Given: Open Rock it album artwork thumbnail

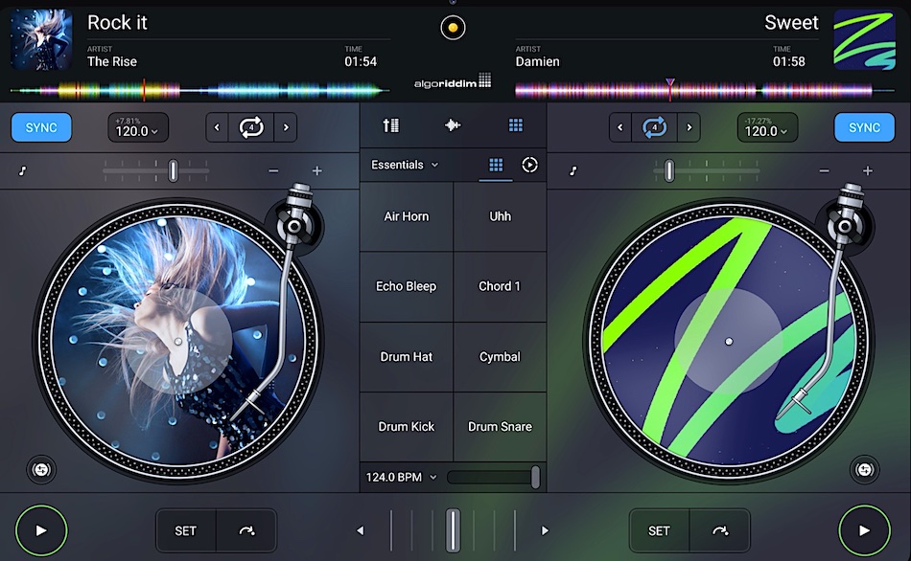Looking at the screenshot, I should click(x=41, y=39).
